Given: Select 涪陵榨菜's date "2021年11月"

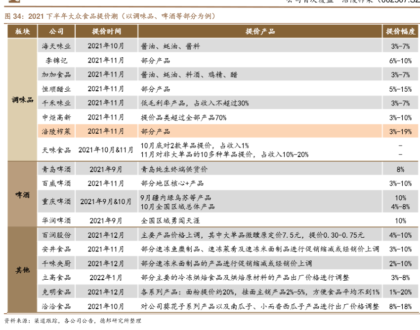Looking at the screenshot, I should point(106,131).
